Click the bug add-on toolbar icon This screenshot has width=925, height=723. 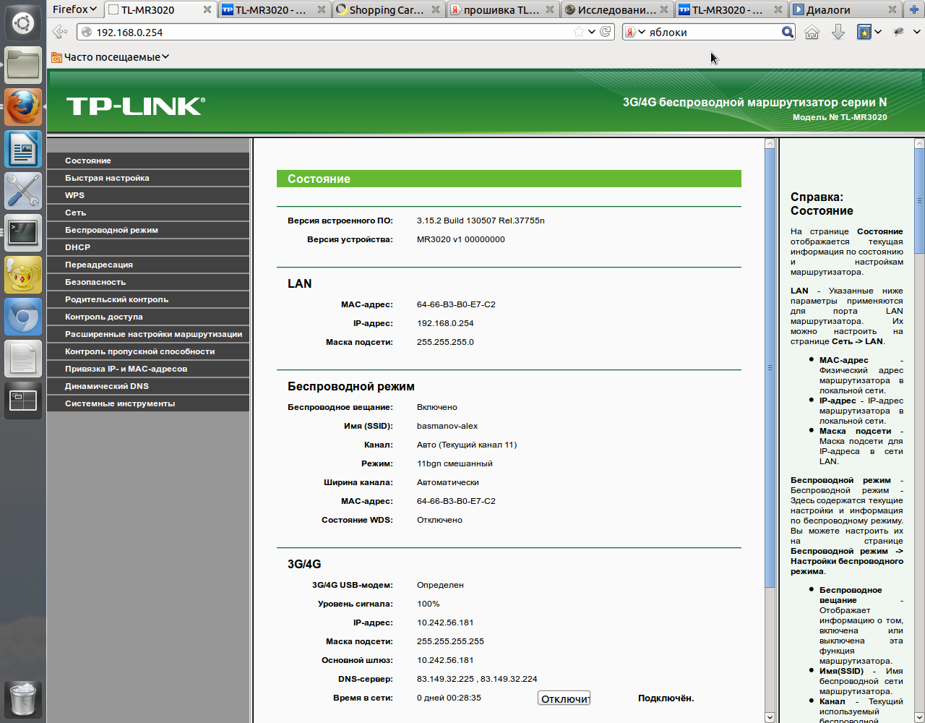point(899,32)
